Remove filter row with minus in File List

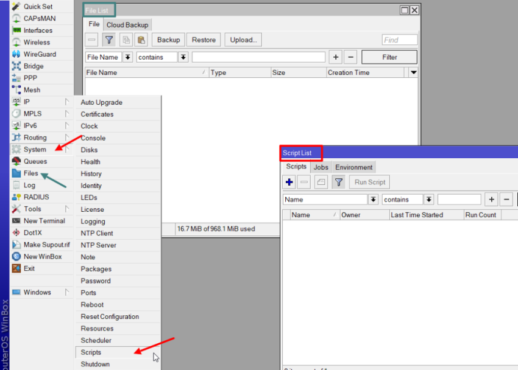[x=350, y=57]
